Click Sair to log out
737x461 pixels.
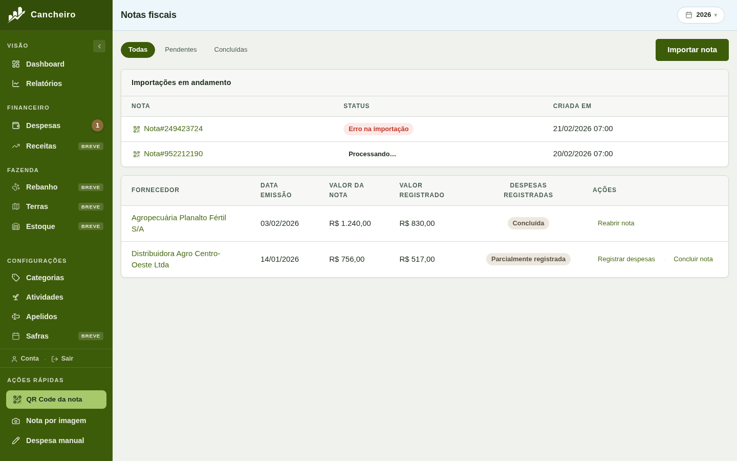point(62,359)
